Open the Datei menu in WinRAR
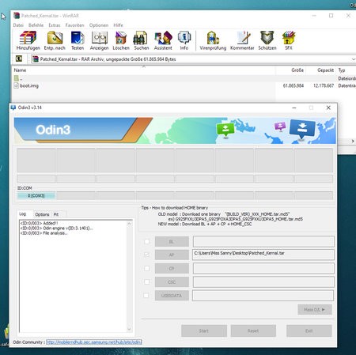Viewport: 356px width, 355px height. tap(18, 25)
